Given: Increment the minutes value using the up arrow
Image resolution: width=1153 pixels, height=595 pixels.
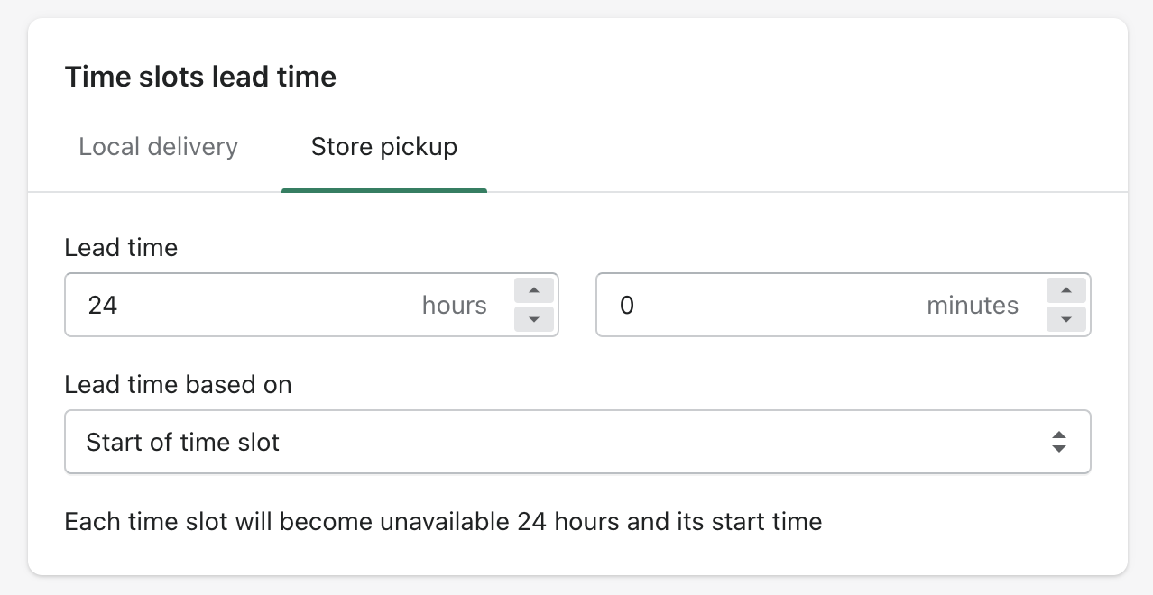Looking at the screenshot, I should coord(1065,290).
